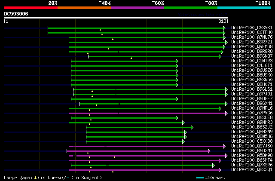Click the =50char. scale legend text

tap(215, 178)
